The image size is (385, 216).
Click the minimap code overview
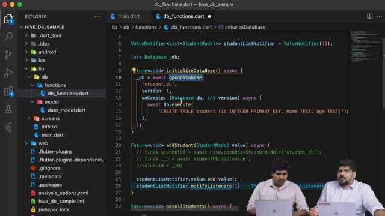(366, 47)
